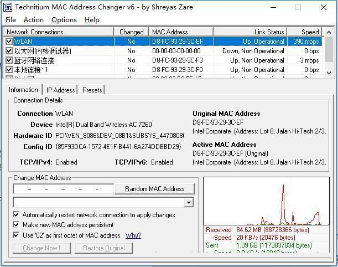Toggle automatically restart network connection option

16,214
